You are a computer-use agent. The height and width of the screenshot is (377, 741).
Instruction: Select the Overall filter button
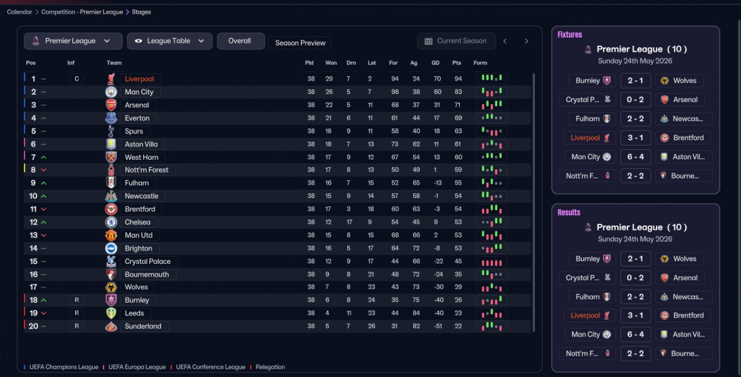coord(240,41)
